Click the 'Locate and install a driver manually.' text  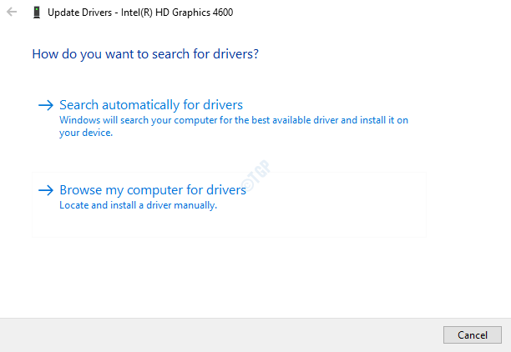coord(138,205)
